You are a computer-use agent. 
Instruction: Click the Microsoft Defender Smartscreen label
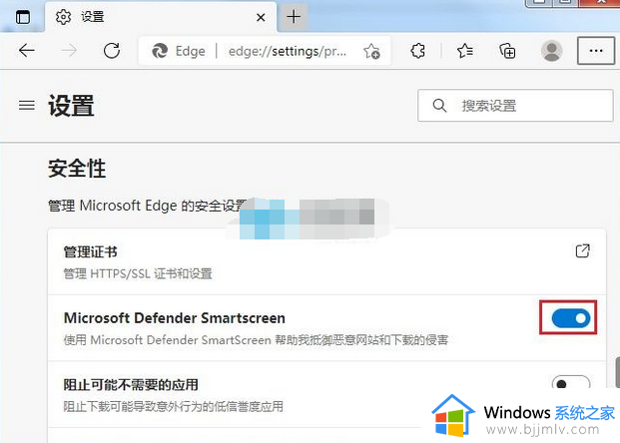(175, 318)
